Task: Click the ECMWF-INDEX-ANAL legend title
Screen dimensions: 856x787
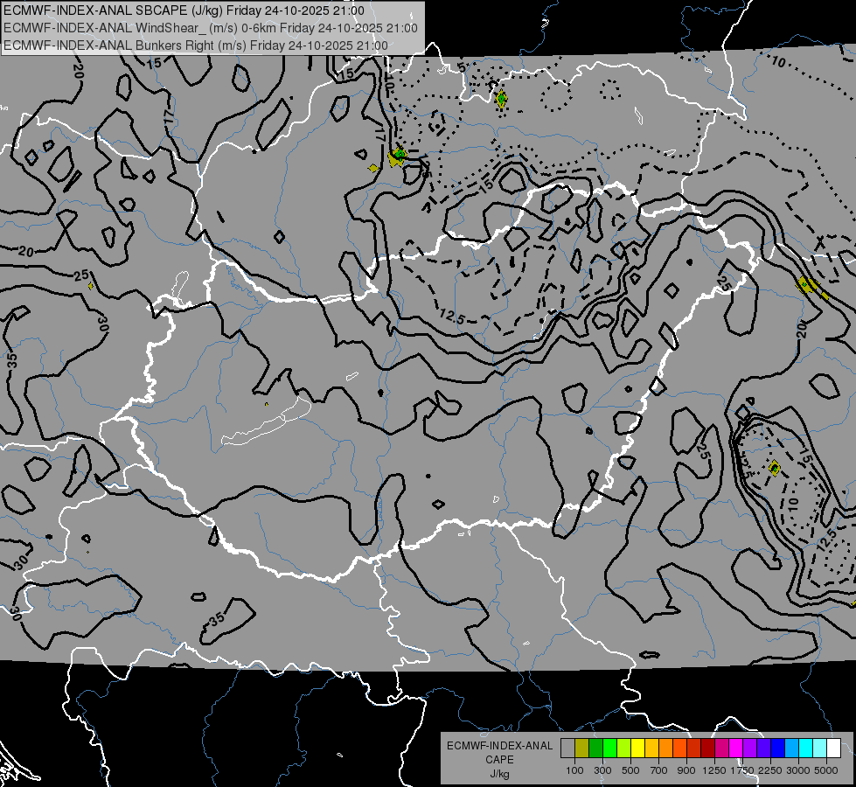Action: point(500,746)
